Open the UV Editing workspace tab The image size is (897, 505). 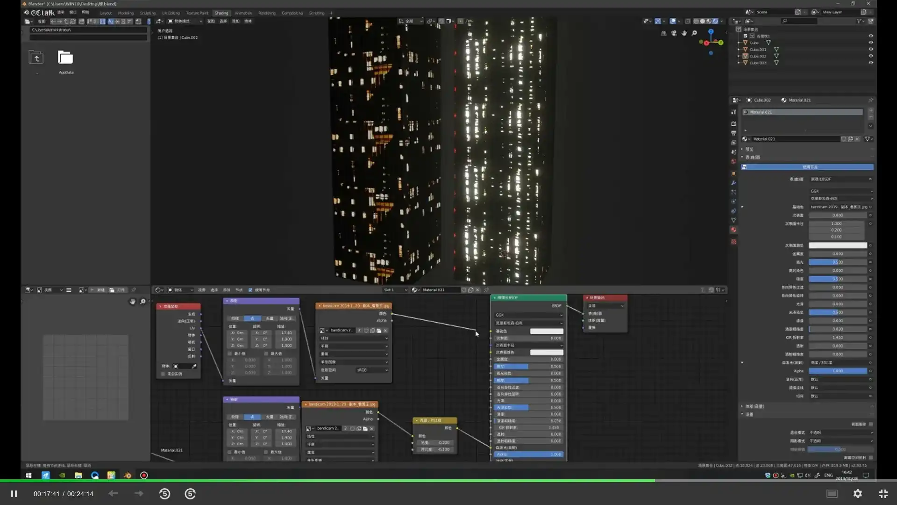(171, 13)
